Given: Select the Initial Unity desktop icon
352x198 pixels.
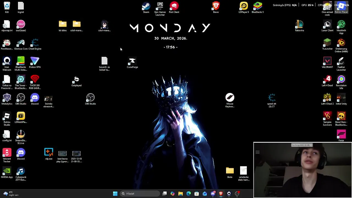Looking at the screenshot, I should pos(341,99).
